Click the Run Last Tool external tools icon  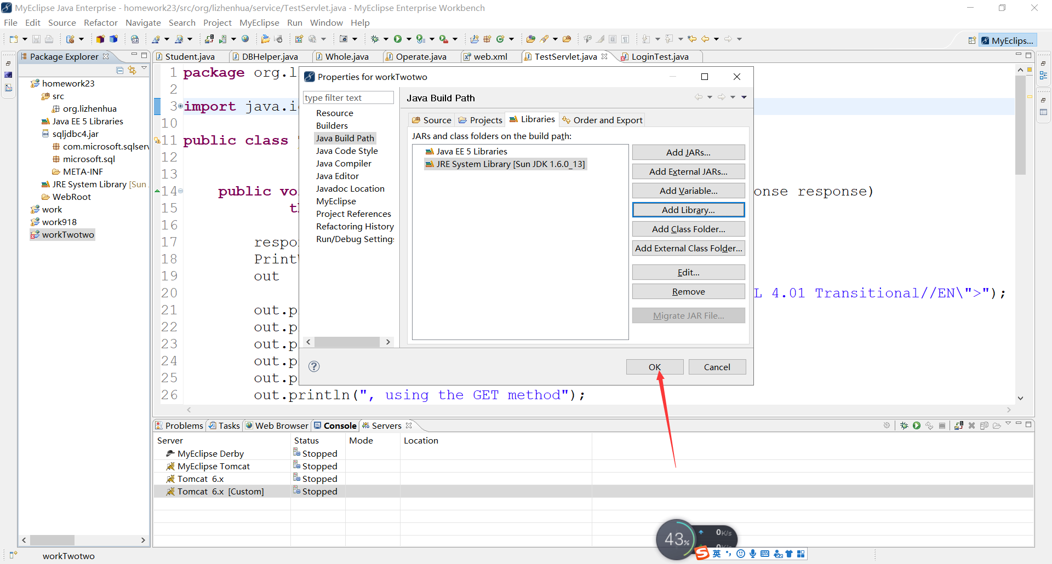pos(444,39)
